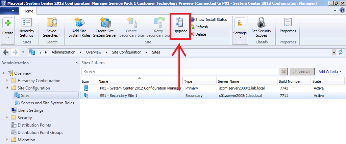Click the Create Secondary Site button
Viewport: 346px width, 144px height.
(132, 28)
